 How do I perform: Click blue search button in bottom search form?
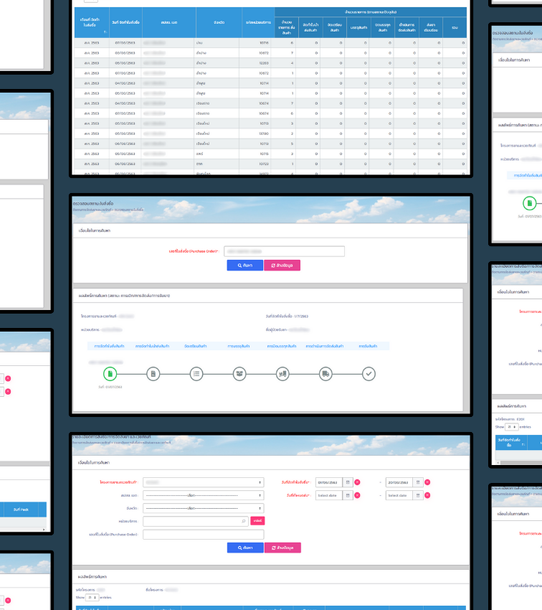pyautogui.click(x=245, y=548)
